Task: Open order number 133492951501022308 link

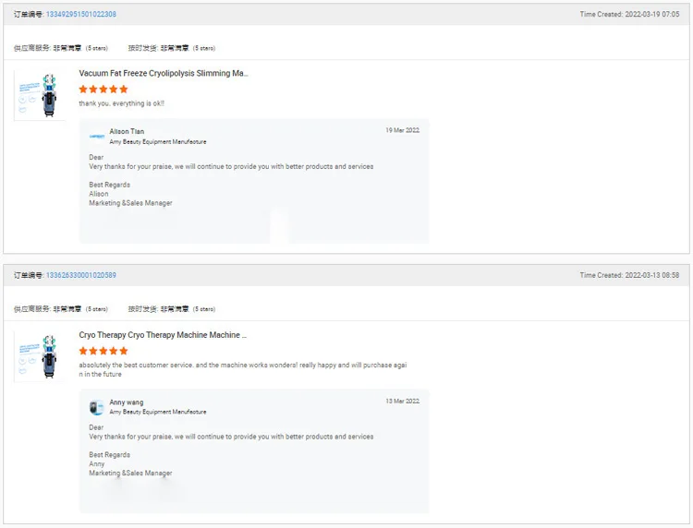Action: click(81, 15)
